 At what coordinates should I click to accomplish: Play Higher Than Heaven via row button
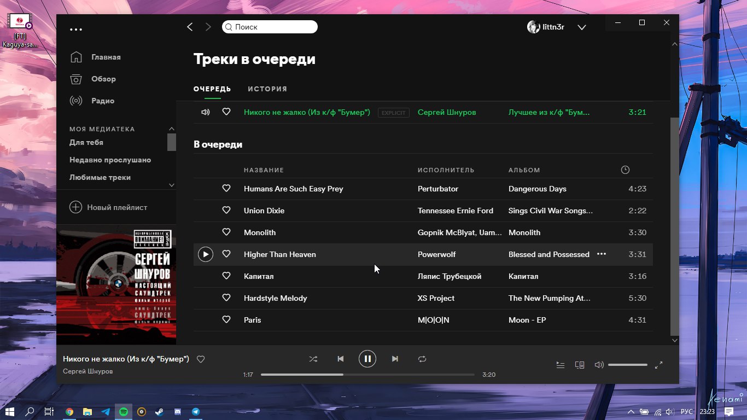coord(205,254)
